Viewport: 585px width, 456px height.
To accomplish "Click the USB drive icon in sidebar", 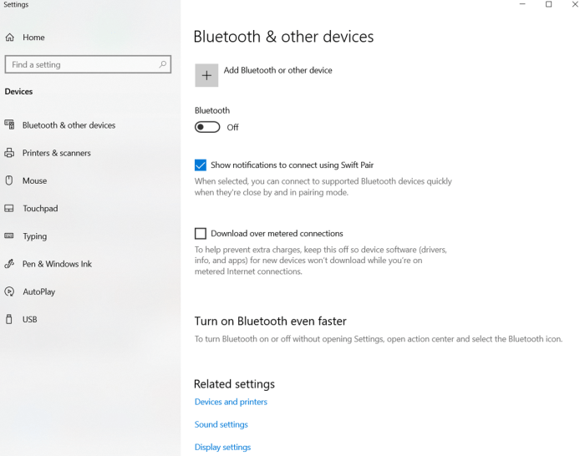I will pyautogui.click(x=9, y=319).
